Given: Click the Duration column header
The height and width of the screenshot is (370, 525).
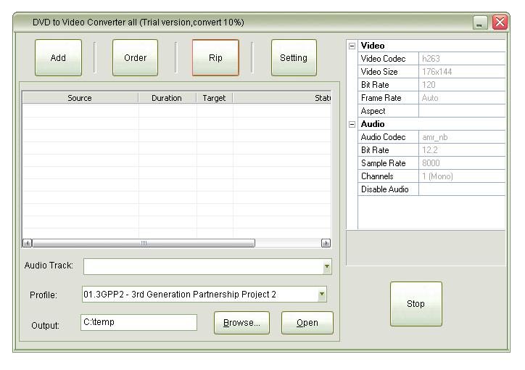Looking at the screenshot, I should click(x=167, y=98).
